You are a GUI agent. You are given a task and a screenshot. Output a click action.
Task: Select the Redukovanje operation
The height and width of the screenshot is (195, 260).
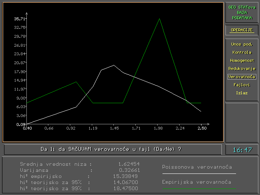click(242, 68)
